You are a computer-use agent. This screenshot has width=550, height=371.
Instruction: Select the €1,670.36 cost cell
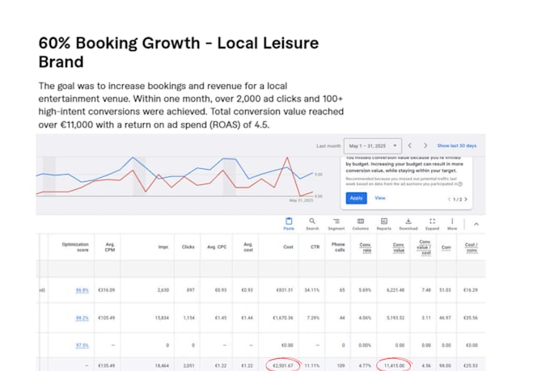click(x=283, y=318)
